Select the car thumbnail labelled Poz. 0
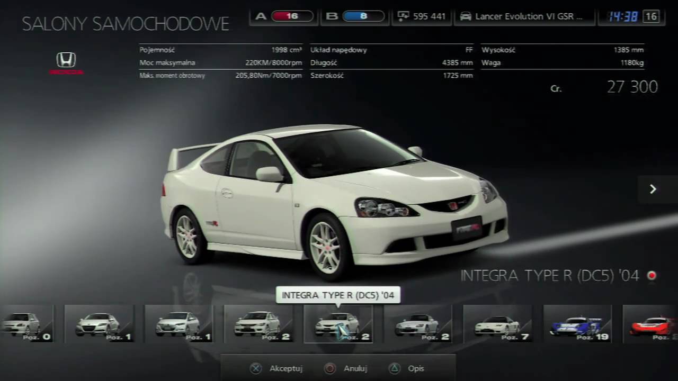678x381 pixels. pyautogui.click(x=26, y=323)
